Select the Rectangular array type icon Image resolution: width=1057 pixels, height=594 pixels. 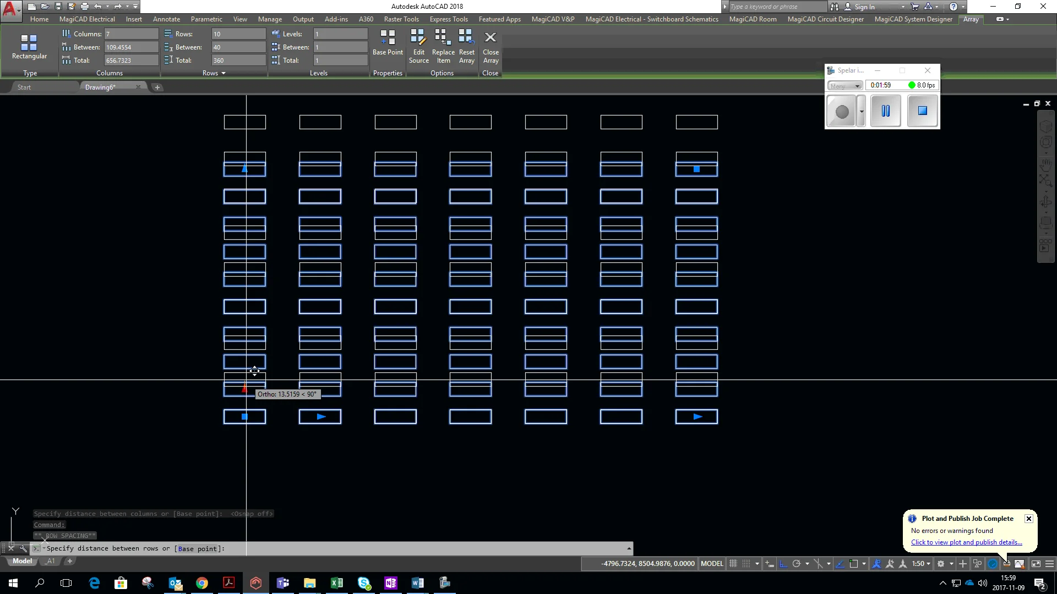30,44
